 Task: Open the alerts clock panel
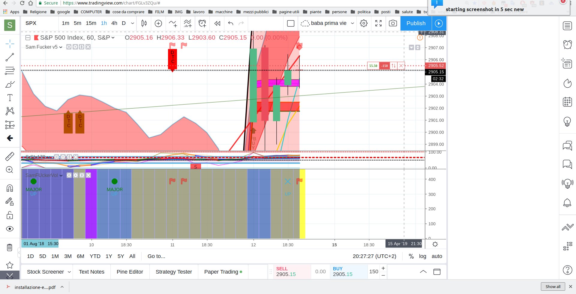(567, 44)
